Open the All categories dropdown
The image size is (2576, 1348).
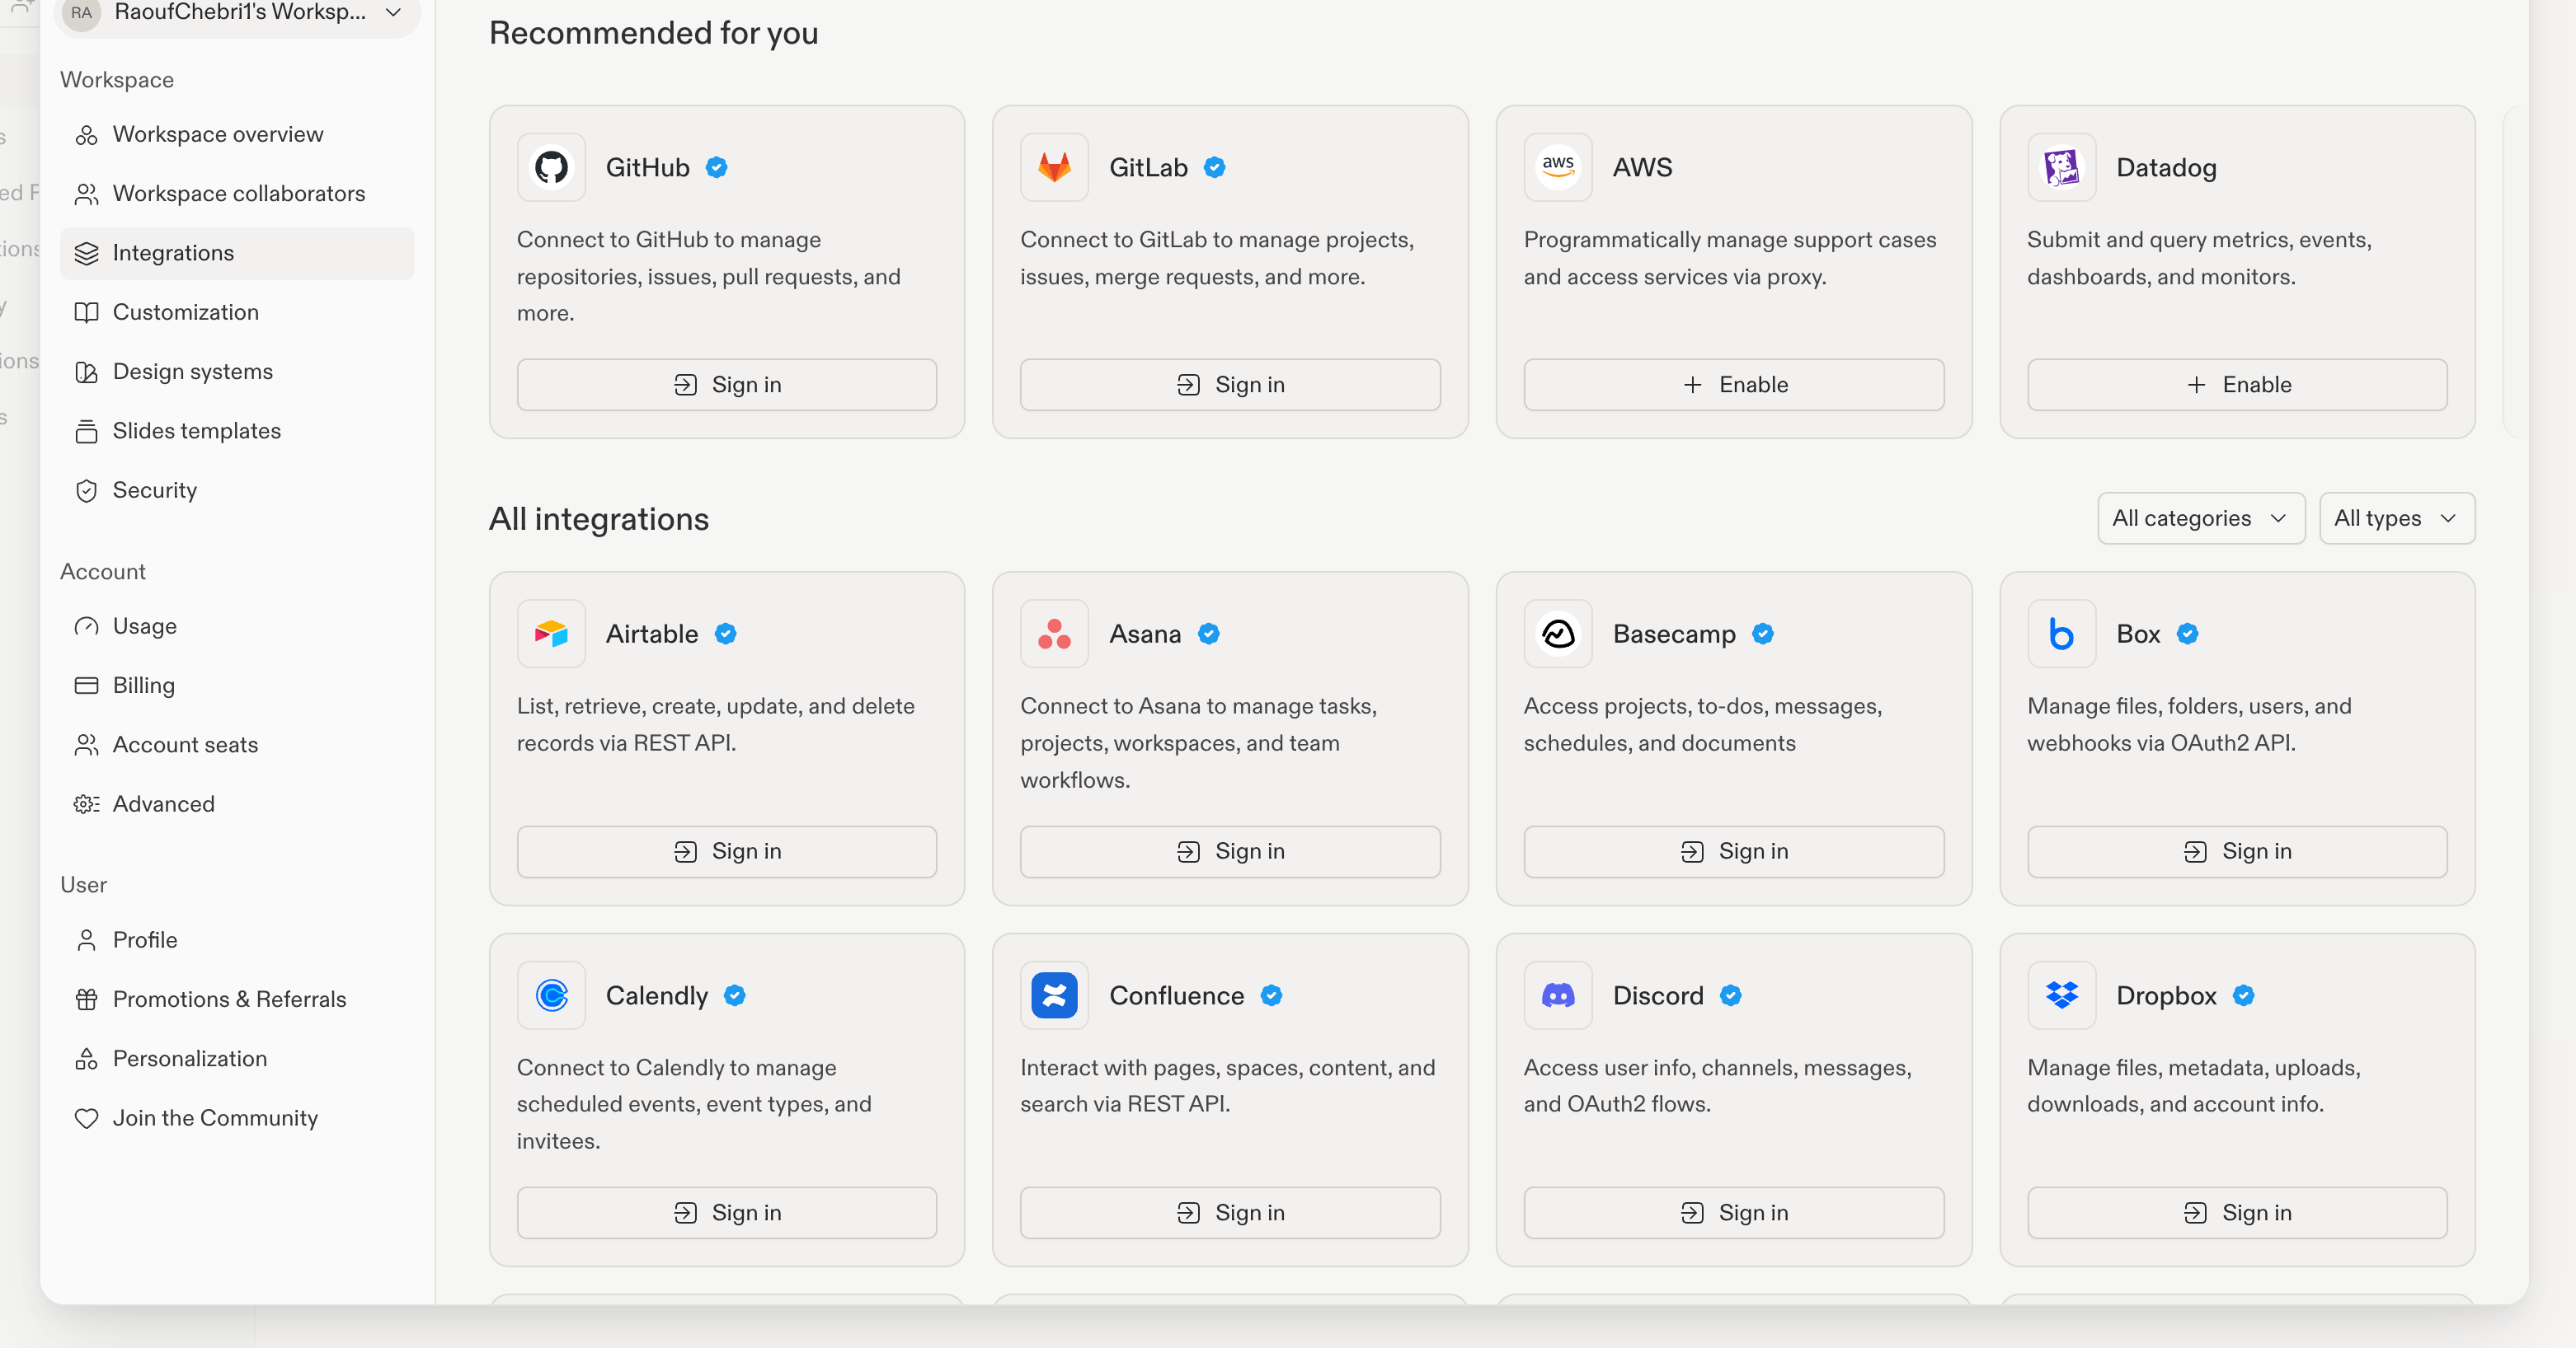pos(2200,517)
